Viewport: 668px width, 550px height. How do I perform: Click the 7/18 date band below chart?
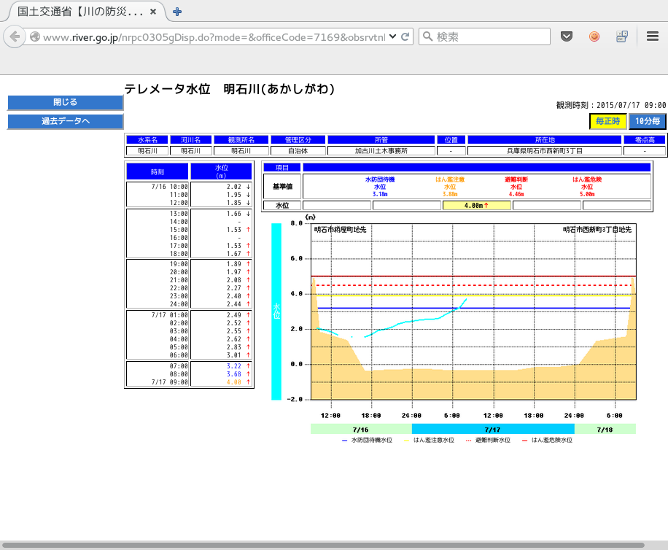coord(605,430)
